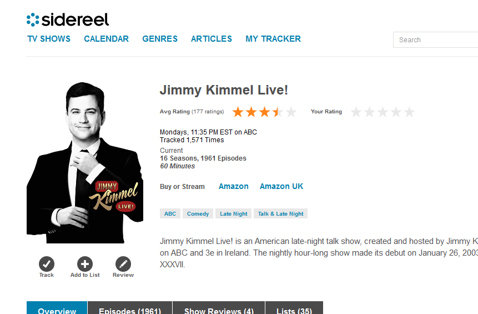Rate the show three stars
This screenshot has height=314, width=478.
383,112
